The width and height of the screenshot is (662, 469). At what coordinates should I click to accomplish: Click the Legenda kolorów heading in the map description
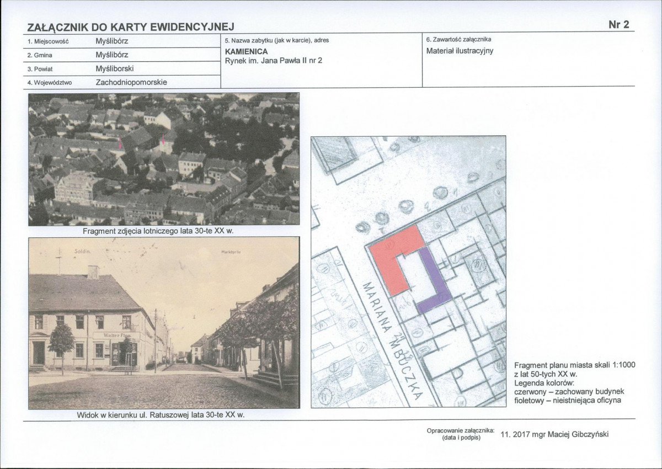tap(543, 382)
